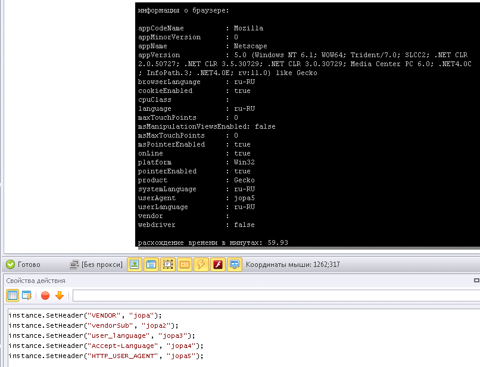Click the webdriver : false line
The image size is (480, 367).
pos(196,225)
